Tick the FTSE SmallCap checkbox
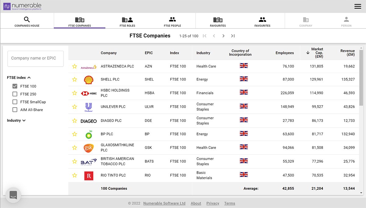Viewport: 366px width, 208px height. (x=15, y=102)
